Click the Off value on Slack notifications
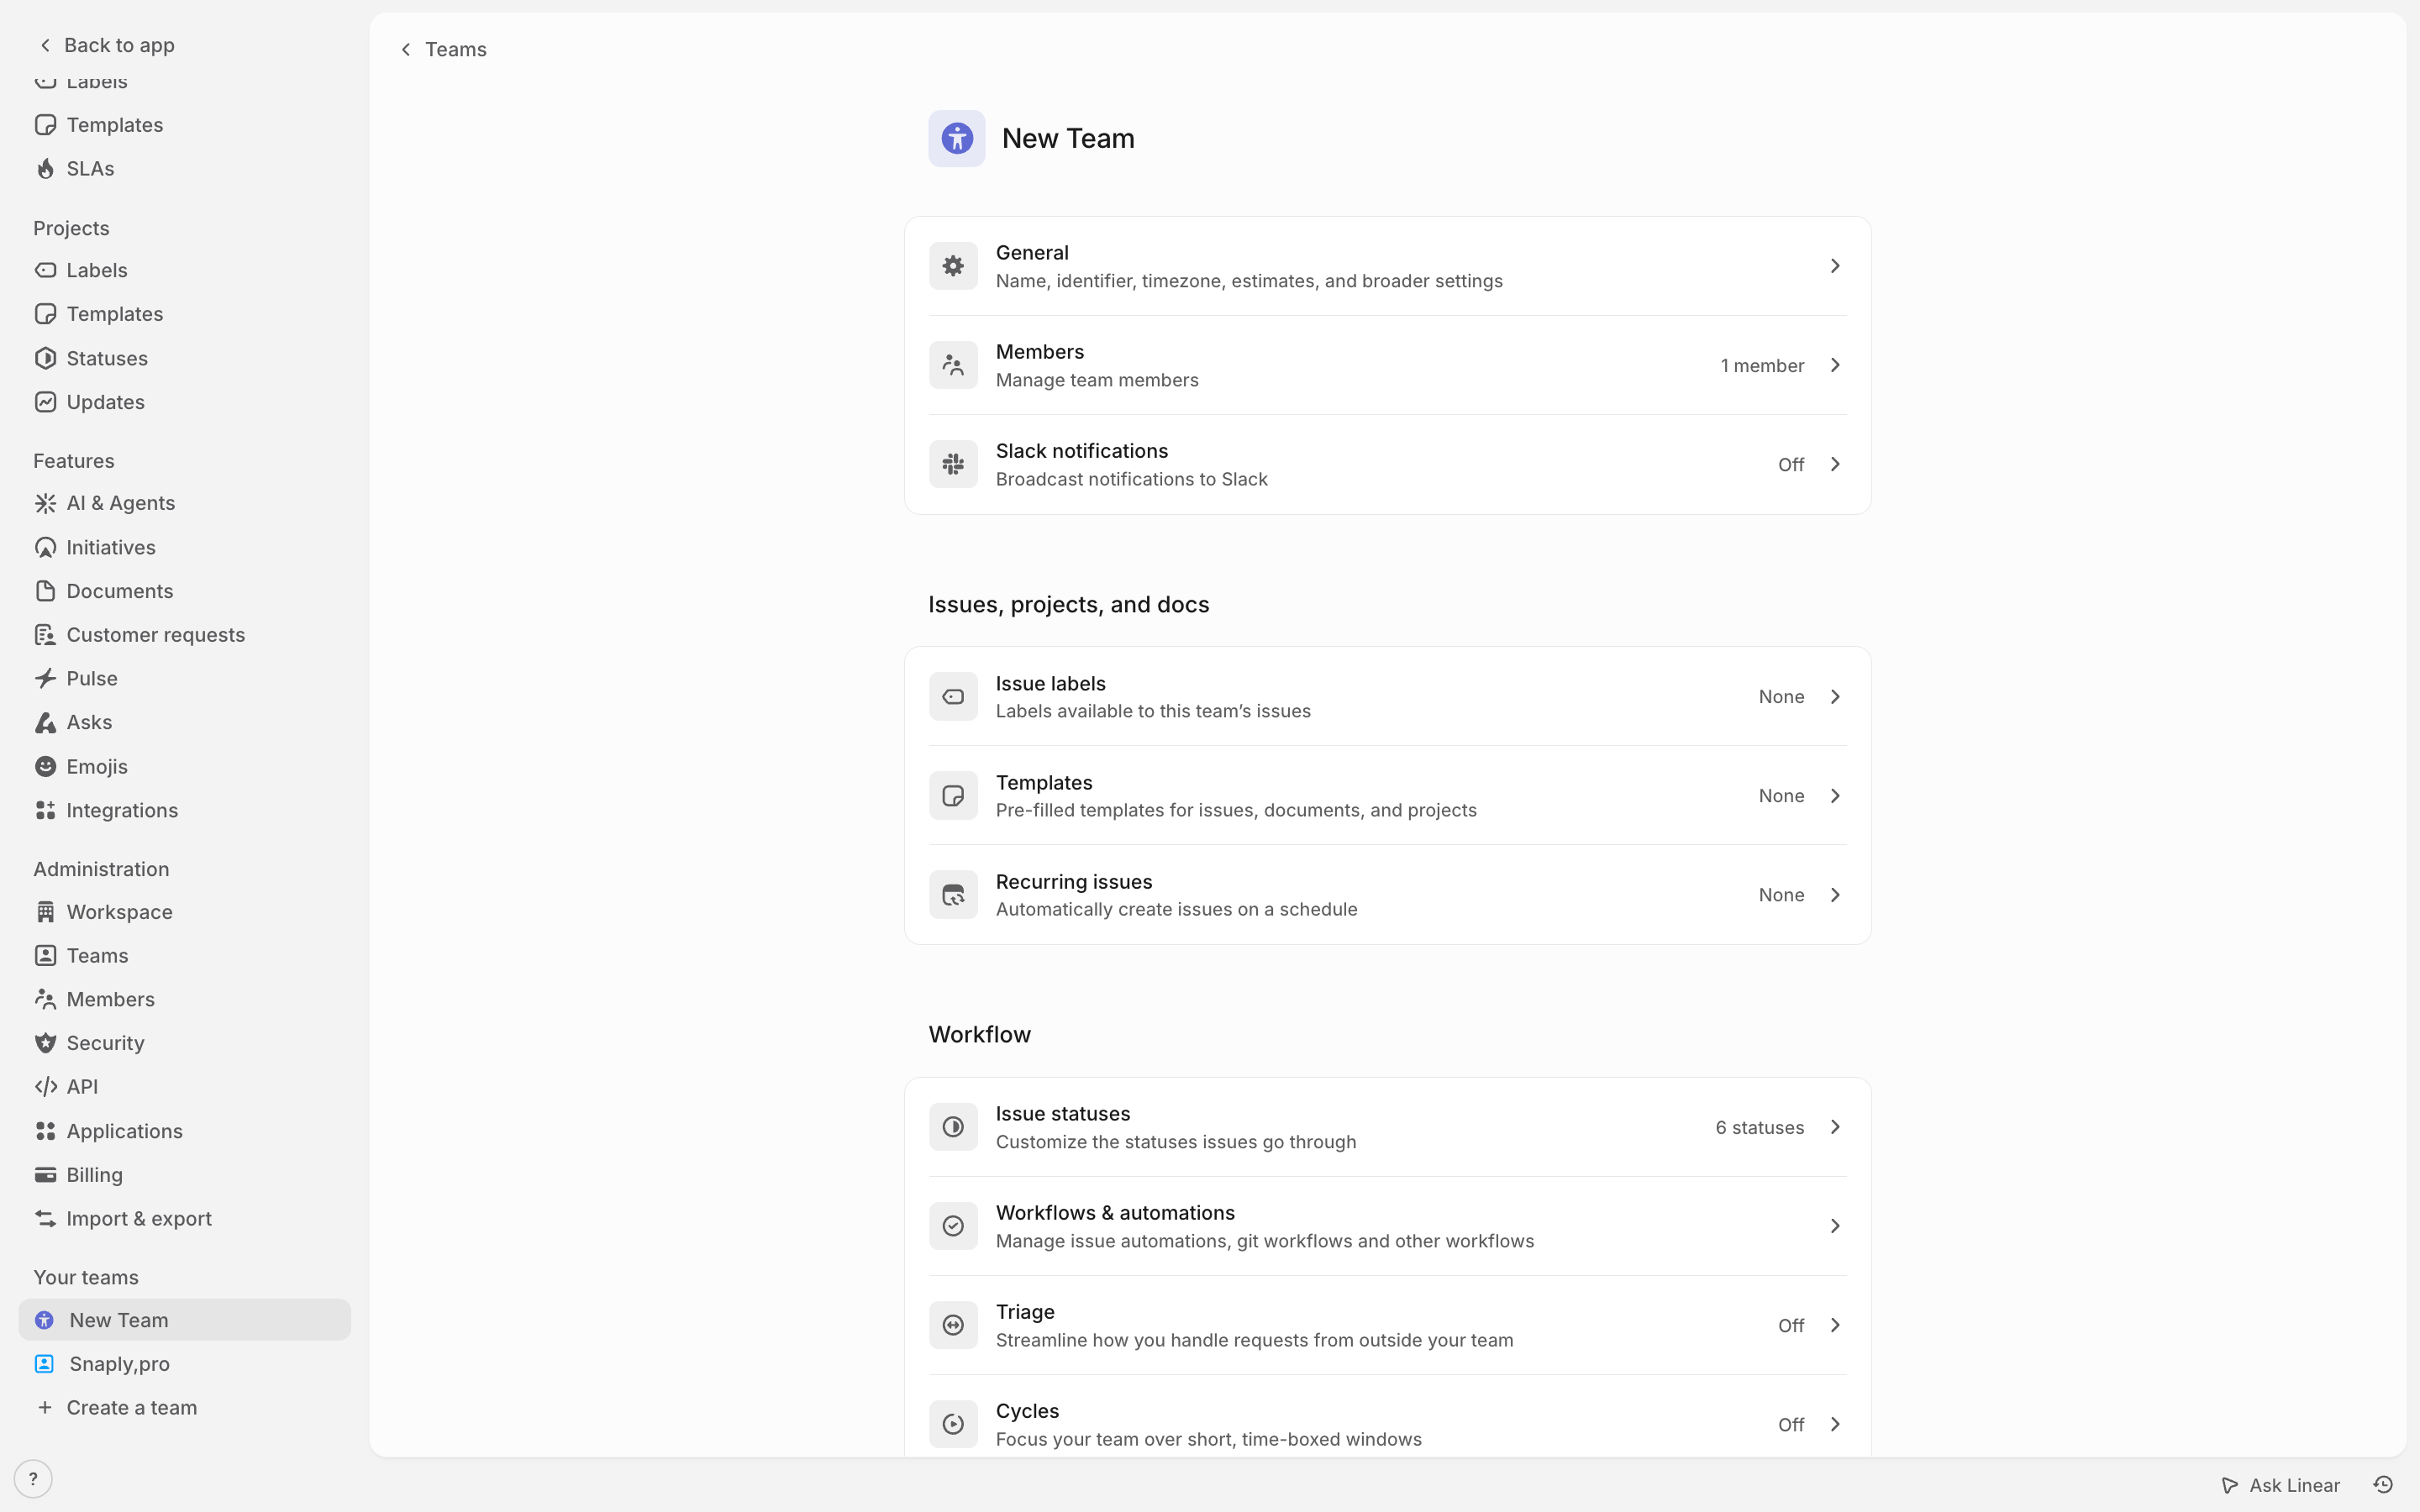 1791,464
